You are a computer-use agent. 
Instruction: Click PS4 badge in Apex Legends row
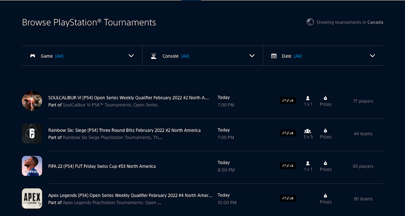pos(288,198)
